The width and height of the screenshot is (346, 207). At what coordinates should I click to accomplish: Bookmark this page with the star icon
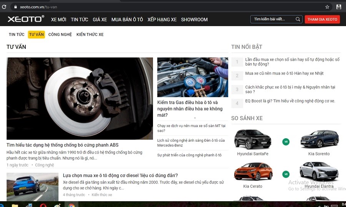327,7
